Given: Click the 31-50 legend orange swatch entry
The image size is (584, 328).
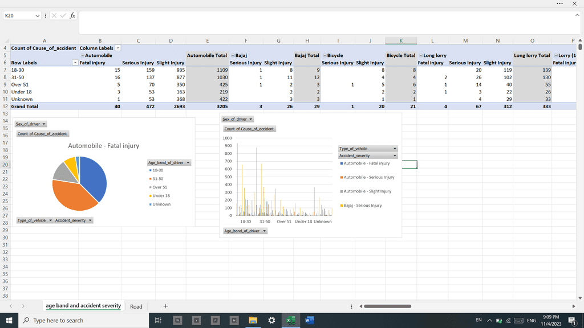Looking at the screenshot, I should coord(156,179).
